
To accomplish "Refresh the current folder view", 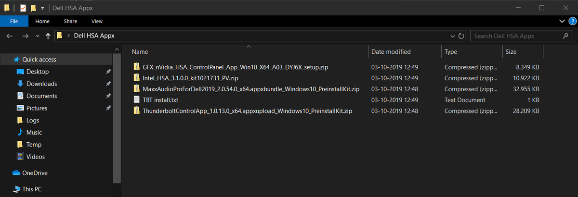I will (461, 36).
